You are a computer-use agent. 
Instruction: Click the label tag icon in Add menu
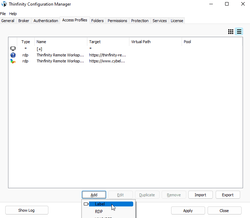tap(86, 204)
